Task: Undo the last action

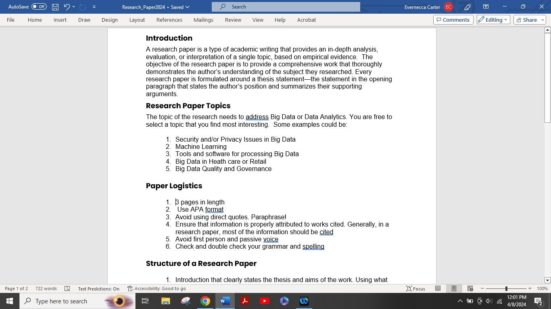Action: [x=67, y=7]
